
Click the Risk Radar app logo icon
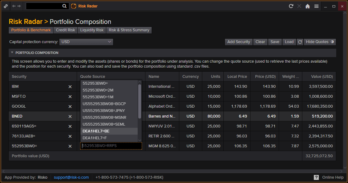pyautogui.click(x=74, y=6)
